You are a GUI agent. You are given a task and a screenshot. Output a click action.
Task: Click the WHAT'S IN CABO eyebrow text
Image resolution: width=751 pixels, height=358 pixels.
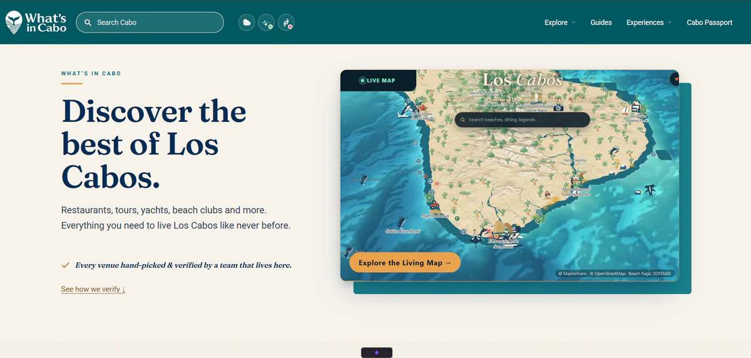[x=91, y=73]
